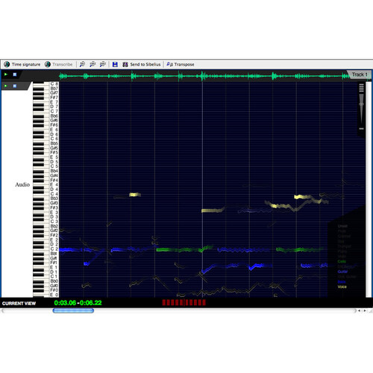Click the greyed Transcribe button

pos(59,64)
